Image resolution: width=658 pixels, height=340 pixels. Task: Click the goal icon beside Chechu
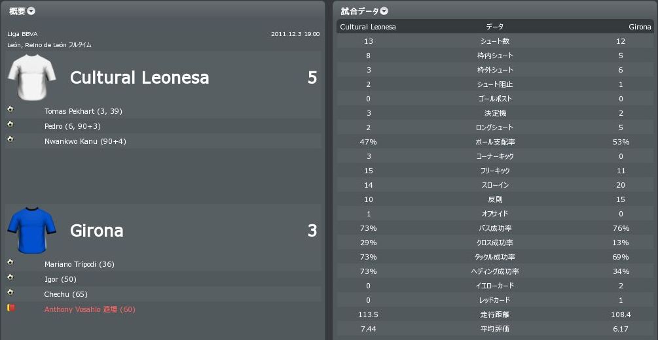[10, 292]
